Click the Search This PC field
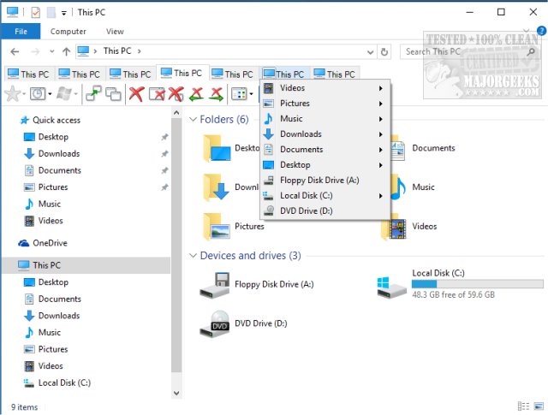The height and width of the screenshot is (415, 548). pos(470,51)
